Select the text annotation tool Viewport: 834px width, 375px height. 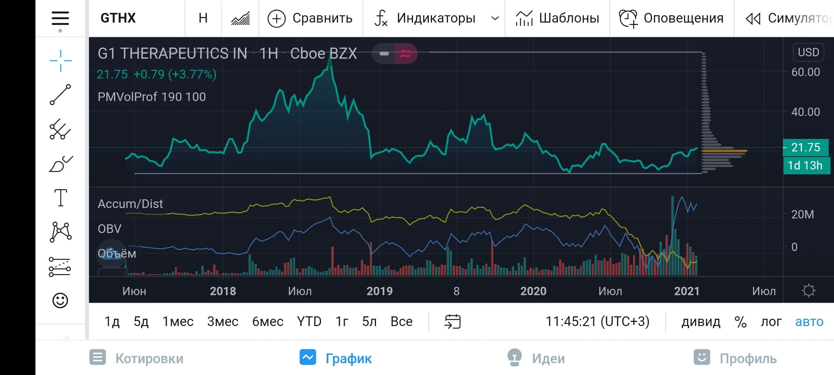pos(60,198)
